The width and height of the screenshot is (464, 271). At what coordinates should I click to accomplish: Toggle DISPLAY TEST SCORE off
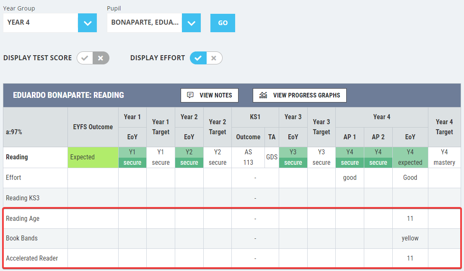pos(101,58)
